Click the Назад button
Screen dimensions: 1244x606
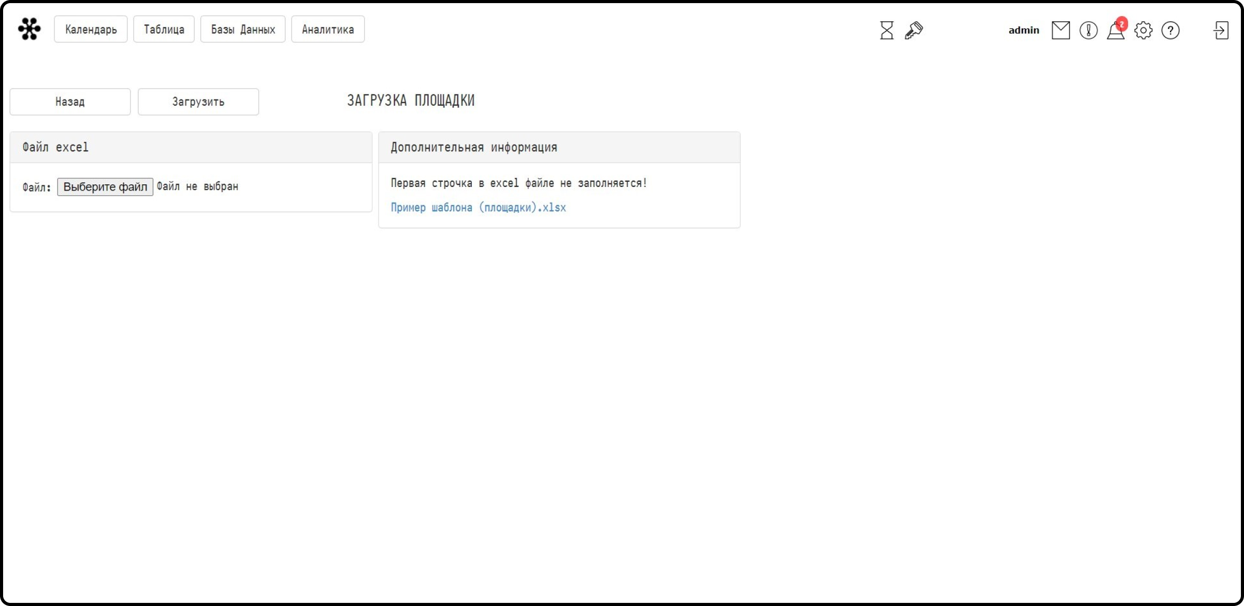pos(70,102)
